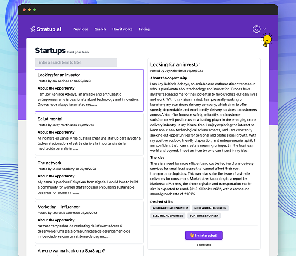Click the '1 interested' count text
This screenshot has width=296, height=256.
(x=204, y=245)
